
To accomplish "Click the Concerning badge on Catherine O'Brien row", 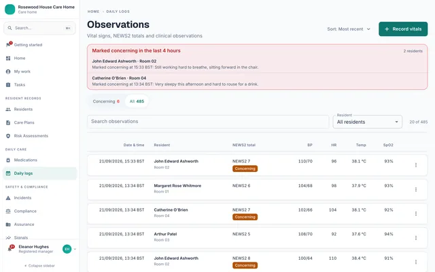I will tap(245, 217).
